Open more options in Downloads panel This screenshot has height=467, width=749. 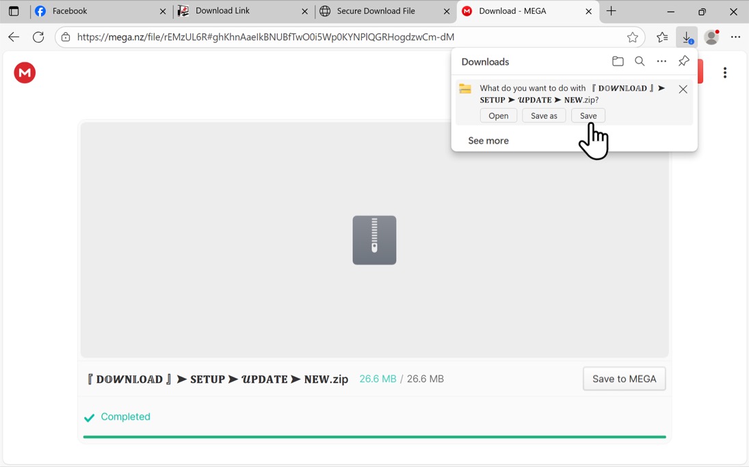[x=661, y=61]
